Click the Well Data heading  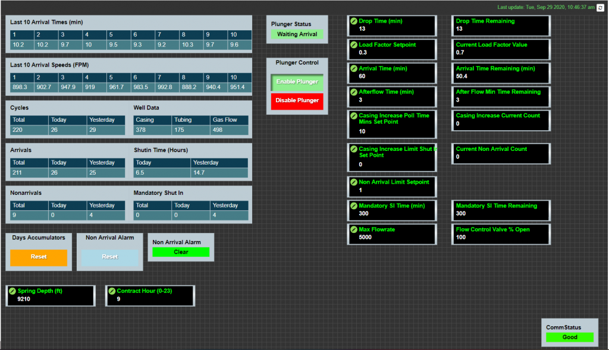click(146, 108)
